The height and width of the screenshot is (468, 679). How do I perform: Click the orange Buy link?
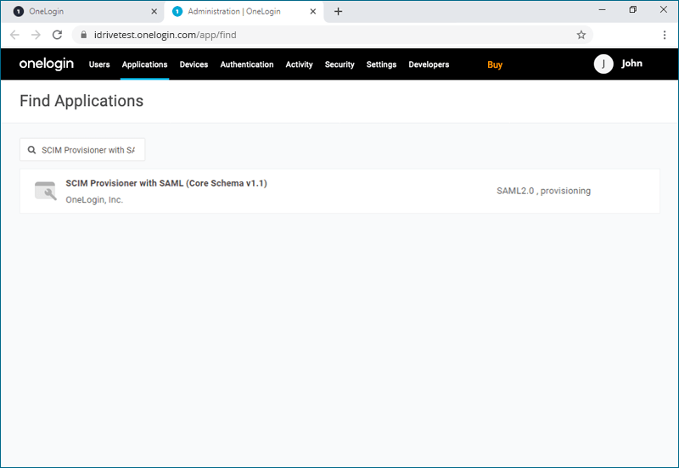pyautogui.click(x=495, y=64)
